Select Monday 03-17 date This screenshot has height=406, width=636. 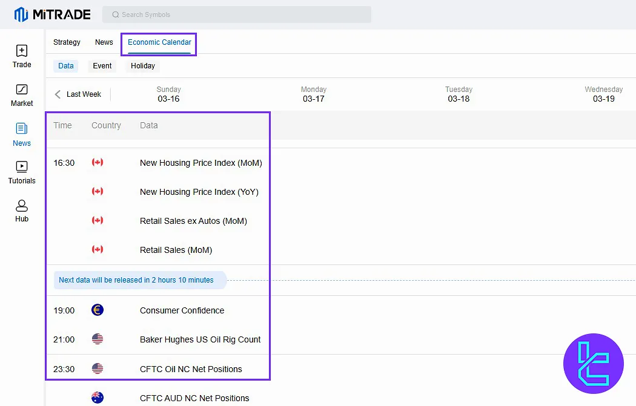[x=314, y=94]
